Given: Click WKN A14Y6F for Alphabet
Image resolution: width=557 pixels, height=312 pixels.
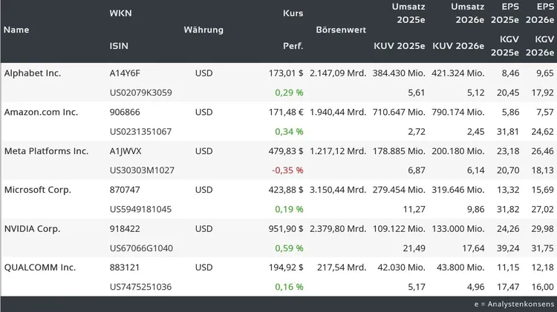Looking at the screenshot, I should point(125,73).
